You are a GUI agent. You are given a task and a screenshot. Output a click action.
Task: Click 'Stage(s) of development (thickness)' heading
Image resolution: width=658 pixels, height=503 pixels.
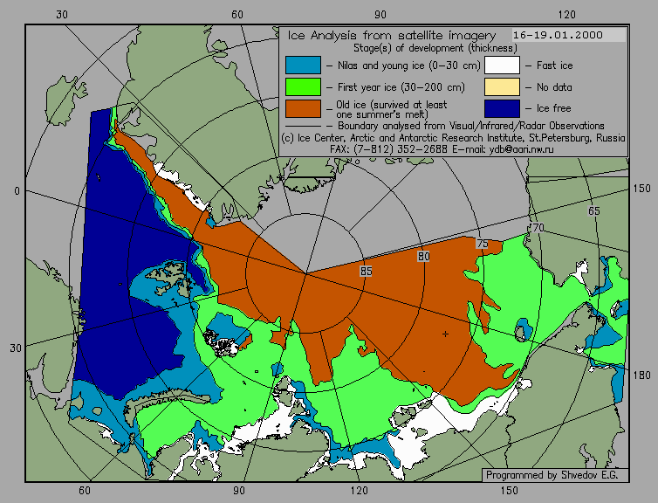(x=435, y=48)
